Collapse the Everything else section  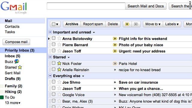click(x=50, y=76)
